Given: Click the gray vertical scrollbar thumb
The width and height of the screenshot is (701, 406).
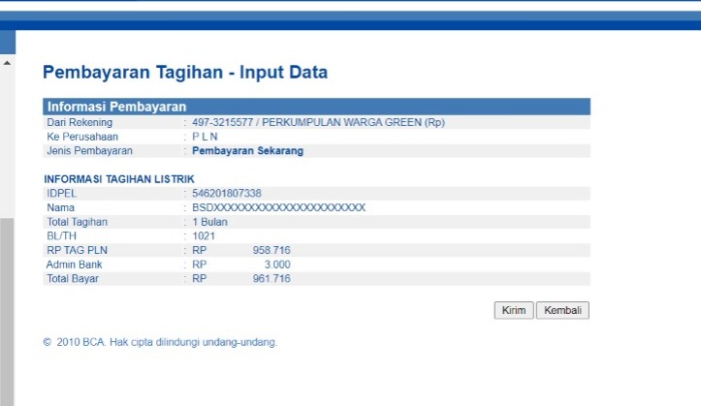Looking at the screenshot, I should [x=7, y=310].
